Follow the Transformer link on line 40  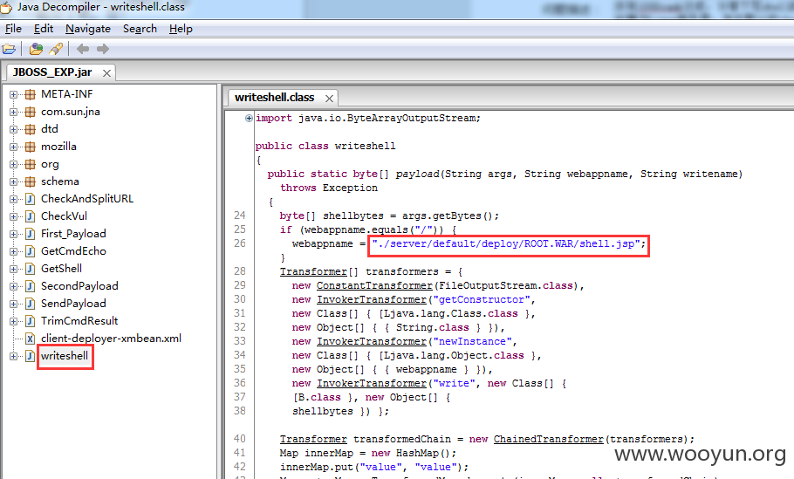(x=313, y=439)
